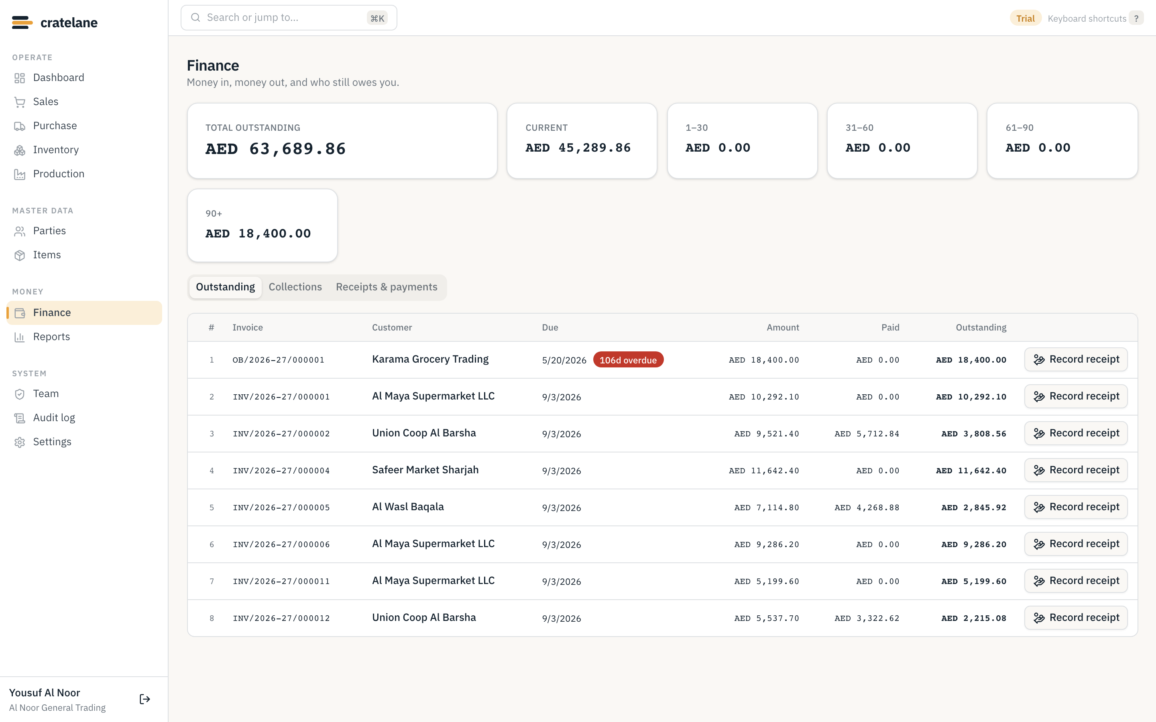Click the Trial badge
This screenshot has height=722, width=1156.
1025,18
